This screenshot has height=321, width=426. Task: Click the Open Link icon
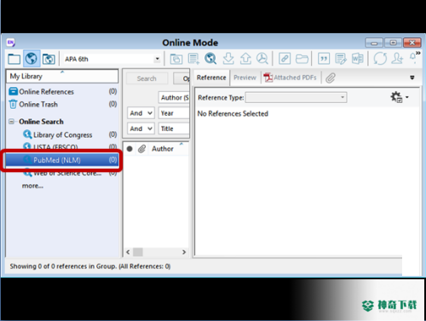pyautogui.click(x=285, y=59)
